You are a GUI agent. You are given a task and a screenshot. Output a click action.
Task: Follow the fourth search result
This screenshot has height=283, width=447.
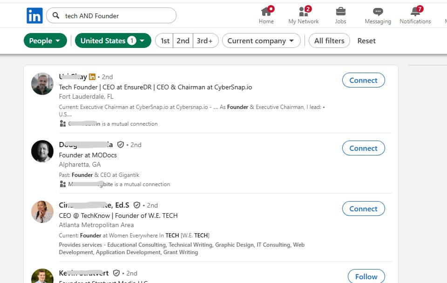(x=366, y=276)
